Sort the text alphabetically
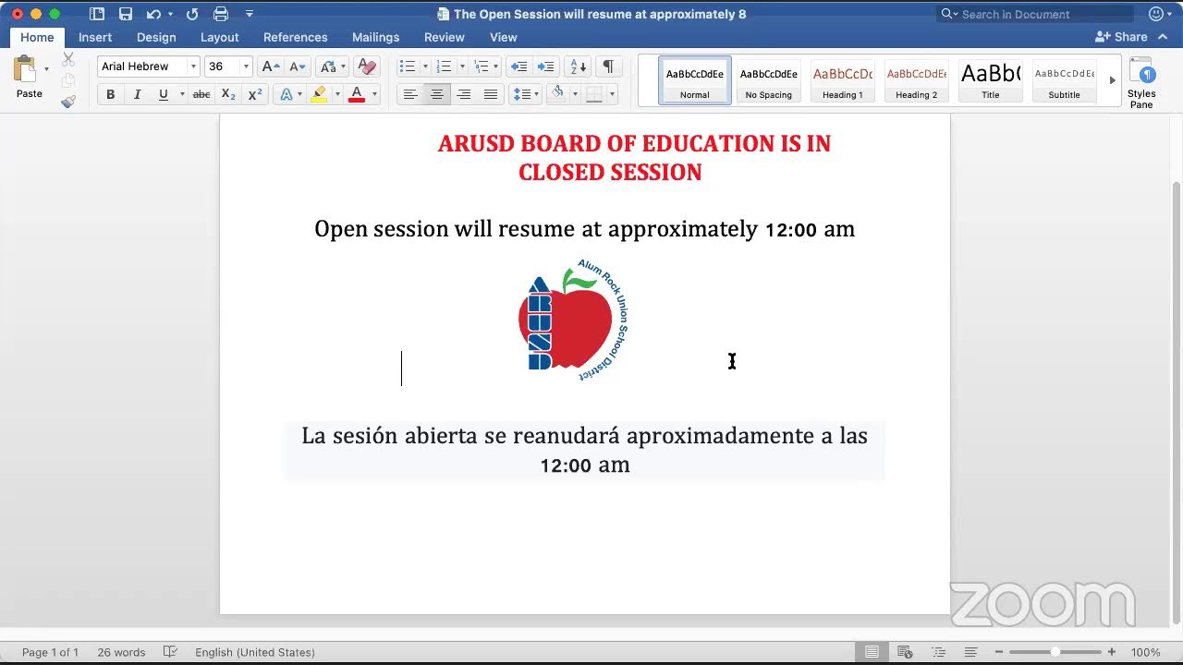The width and height of the screenshot is (1183, 665). point(579,66)
